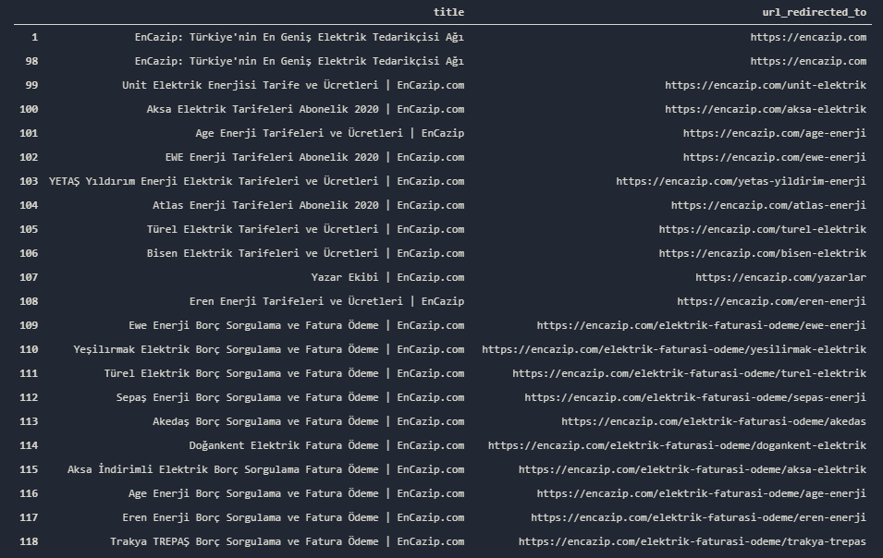Click 'Türel Elektrik Borç Sorgulama' title
The height and width of the screenshot is (558, 883).
click(x=284, y=373)
